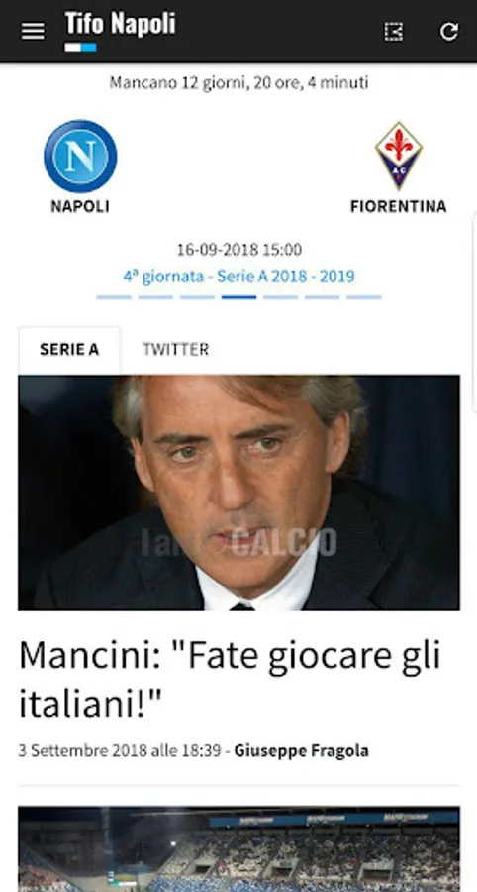Screen dimensions: 477x892
Task: Open the Mancini article headline
Action: [x=230, y=679]
